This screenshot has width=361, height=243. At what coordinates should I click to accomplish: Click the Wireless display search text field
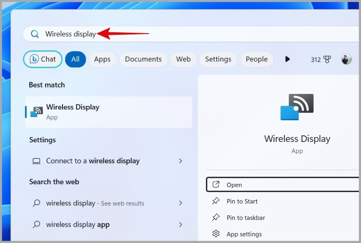tap(191, 34)
